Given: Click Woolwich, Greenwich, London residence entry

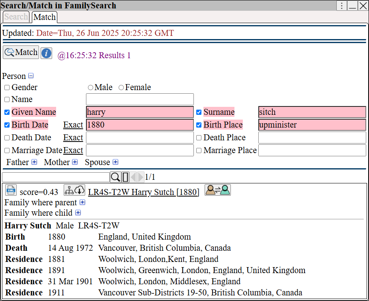Looking at the screenshot, I should (202, 270).
